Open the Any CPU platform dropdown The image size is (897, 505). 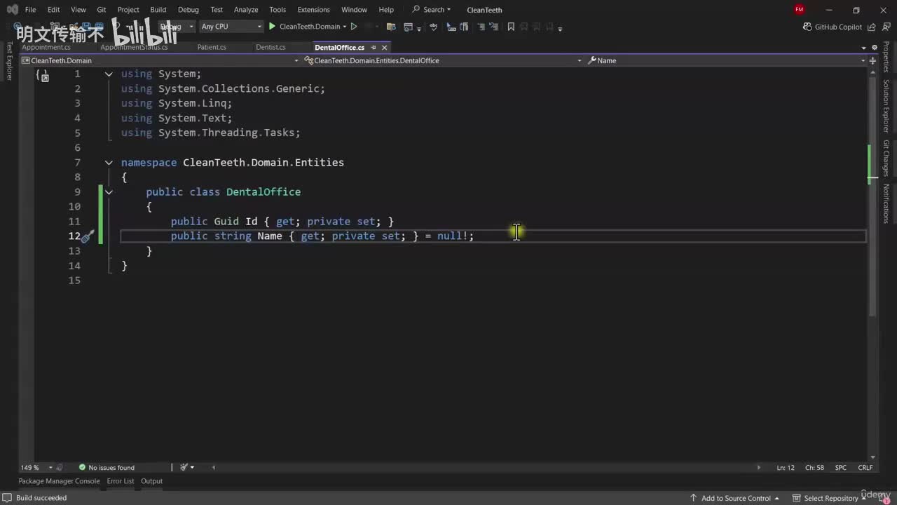[231, 27]
